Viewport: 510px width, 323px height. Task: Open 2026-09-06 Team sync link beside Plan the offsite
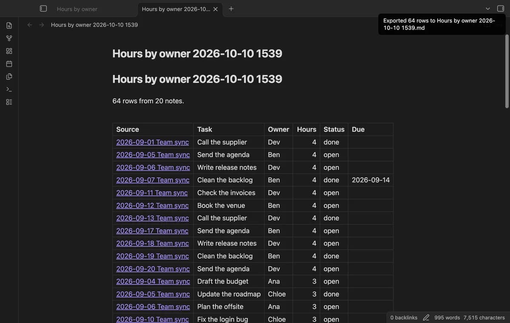(x=153, y=306)
